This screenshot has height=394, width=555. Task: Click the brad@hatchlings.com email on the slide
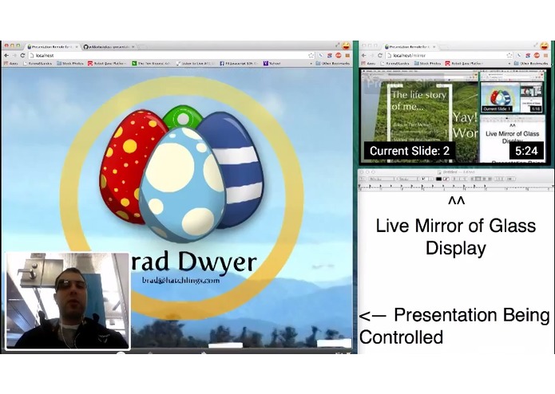[180, 280]
